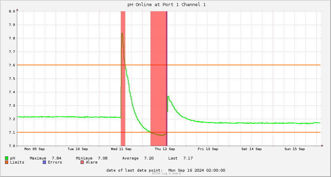The height and width of the screenshot is (177, 331).
Task: Click the 'Fri 13 Sep' axis label
Action: [208, 149]
